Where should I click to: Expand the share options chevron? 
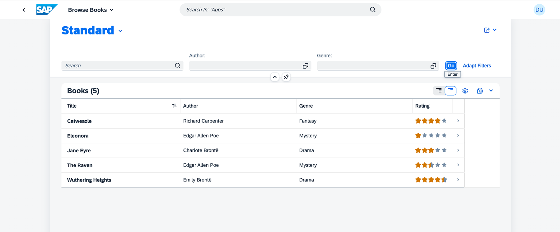[x=495, y=30]
